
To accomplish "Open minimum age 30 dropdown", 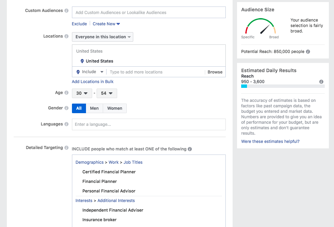I will click(x=82, y=93).
